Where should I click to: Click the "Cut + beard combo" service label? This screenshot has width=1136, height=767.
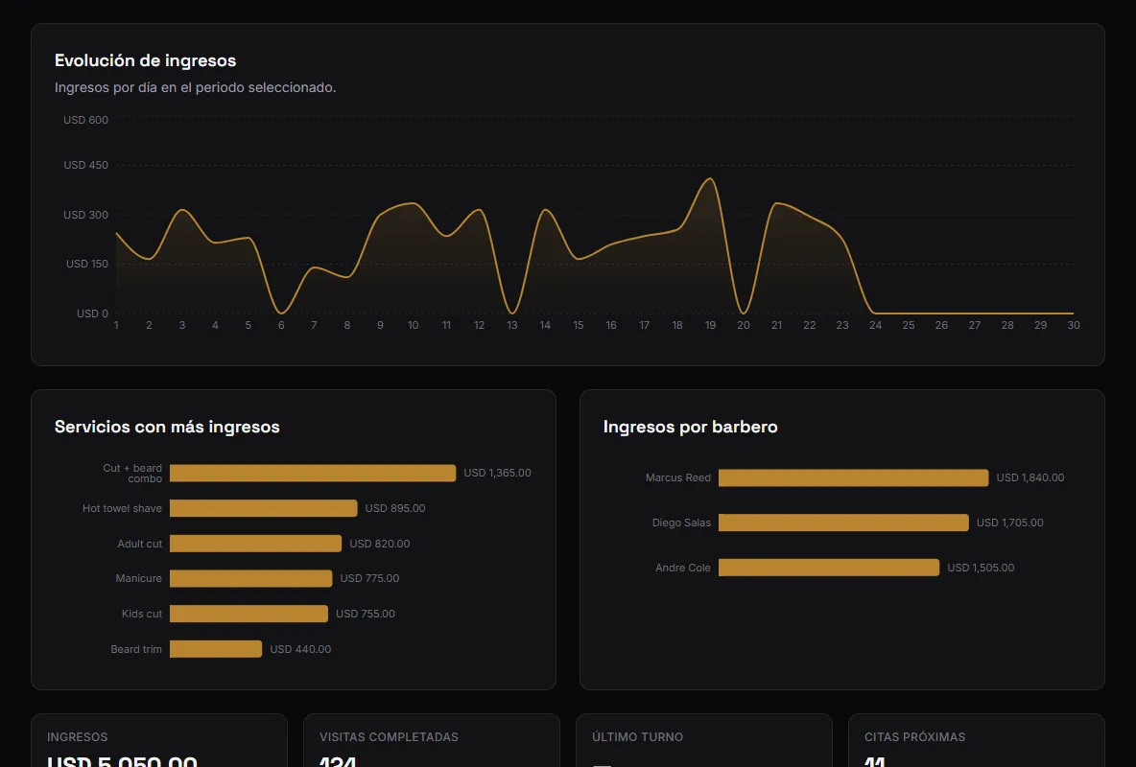click(132, 473)
